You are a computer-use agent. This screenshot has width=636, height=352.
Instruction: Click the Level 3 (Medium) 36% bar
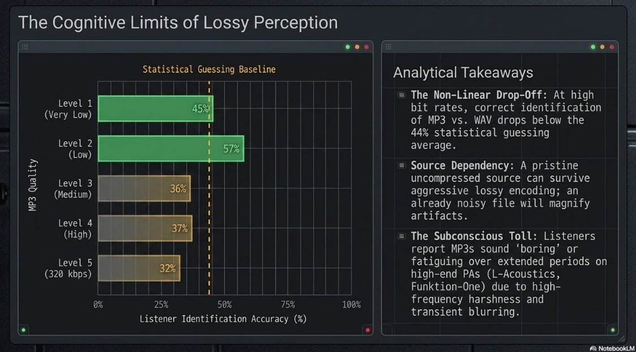(x=144, y=188)
